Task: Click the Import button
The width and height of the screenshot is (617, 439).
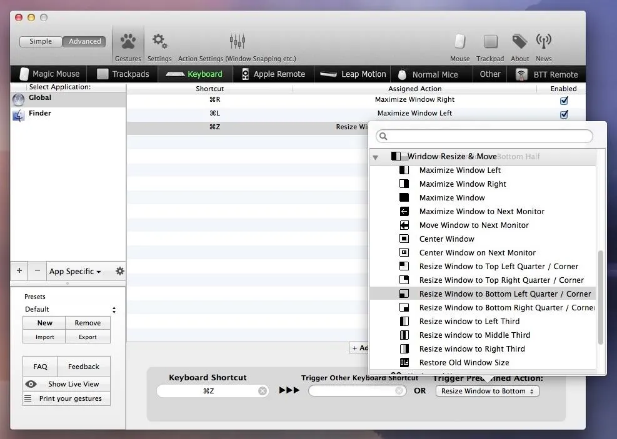Action: tap(44, 337)
